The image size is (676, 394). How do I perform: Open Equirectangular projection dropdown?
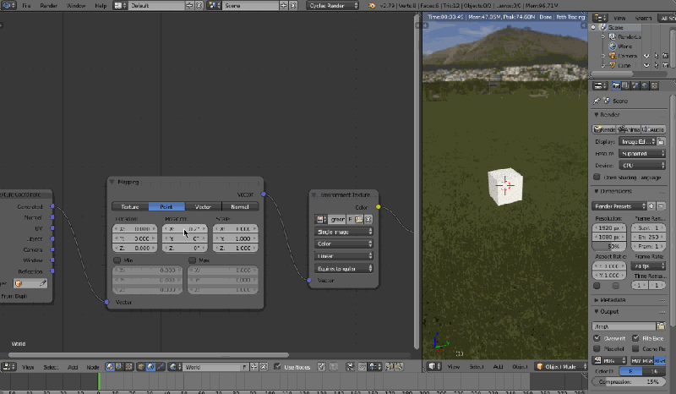(x=344, y=268)
